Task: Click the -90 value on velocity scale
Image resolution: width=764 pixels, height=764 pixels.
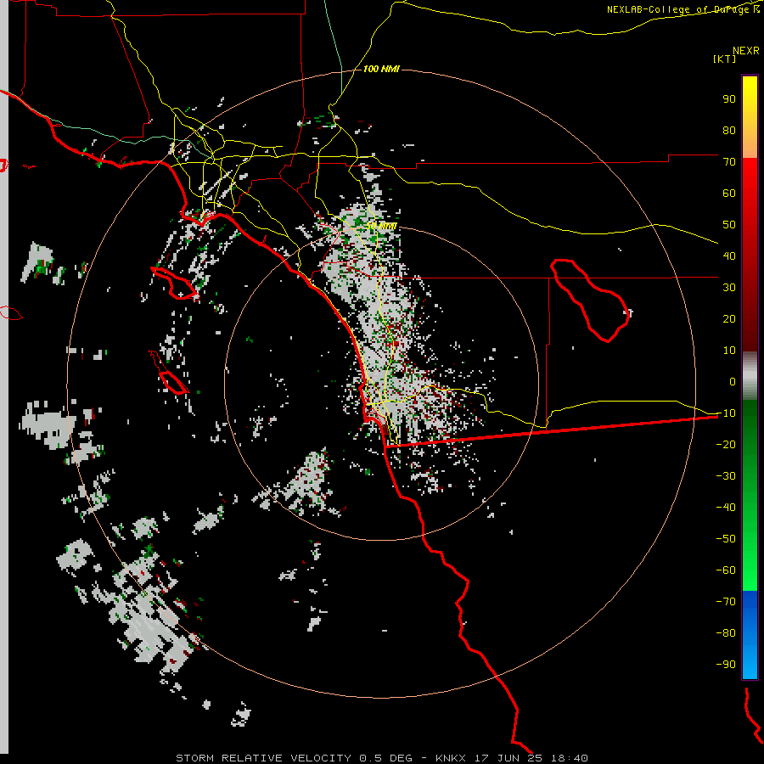Action: tap(726, 665)
